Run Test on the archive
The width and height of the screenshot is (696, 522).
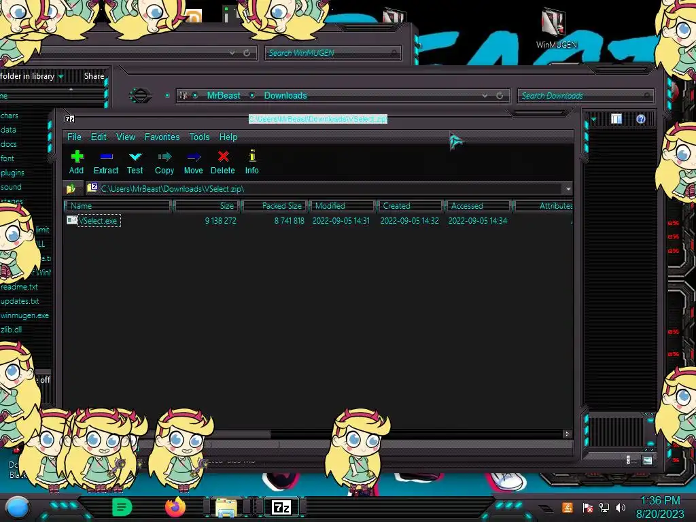[x=135, y=162]
